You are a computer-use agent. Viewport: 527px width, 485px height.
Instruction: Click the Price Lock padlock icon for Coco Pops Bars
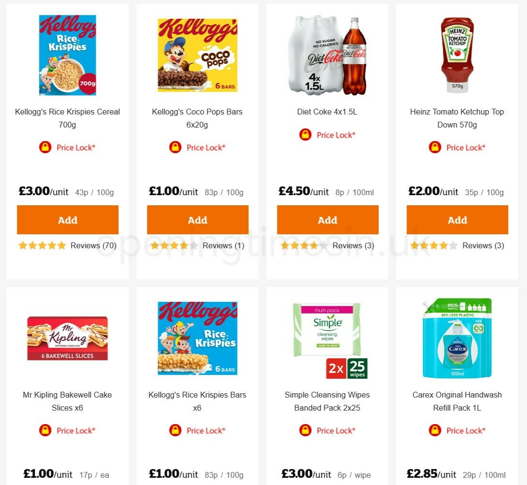pyautogui.click(x=175, y=147)
